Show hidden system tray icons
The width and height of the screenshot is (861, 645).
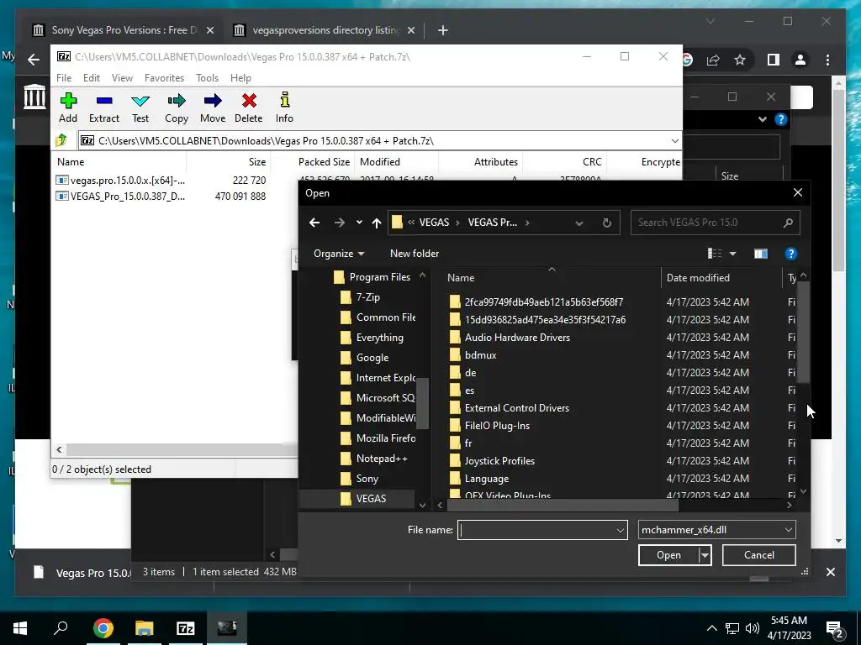[x=711, y=628]
